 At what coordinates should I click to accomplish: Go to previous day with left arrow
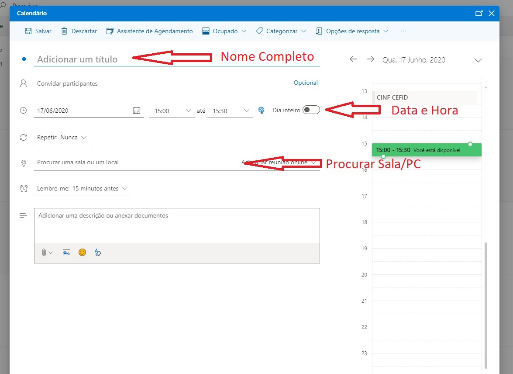pyautogui.click(x=353, y=59)
